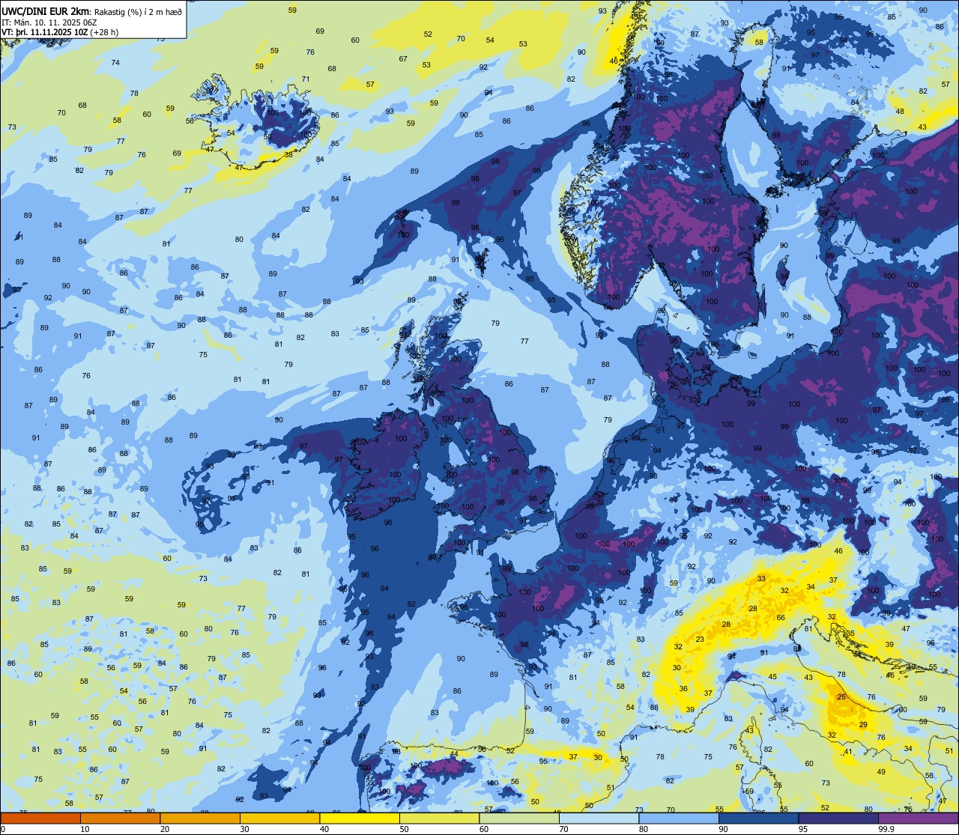
Task: Choose the amber legend swatch between 30 and 40
Action: [x=279, y=819]
